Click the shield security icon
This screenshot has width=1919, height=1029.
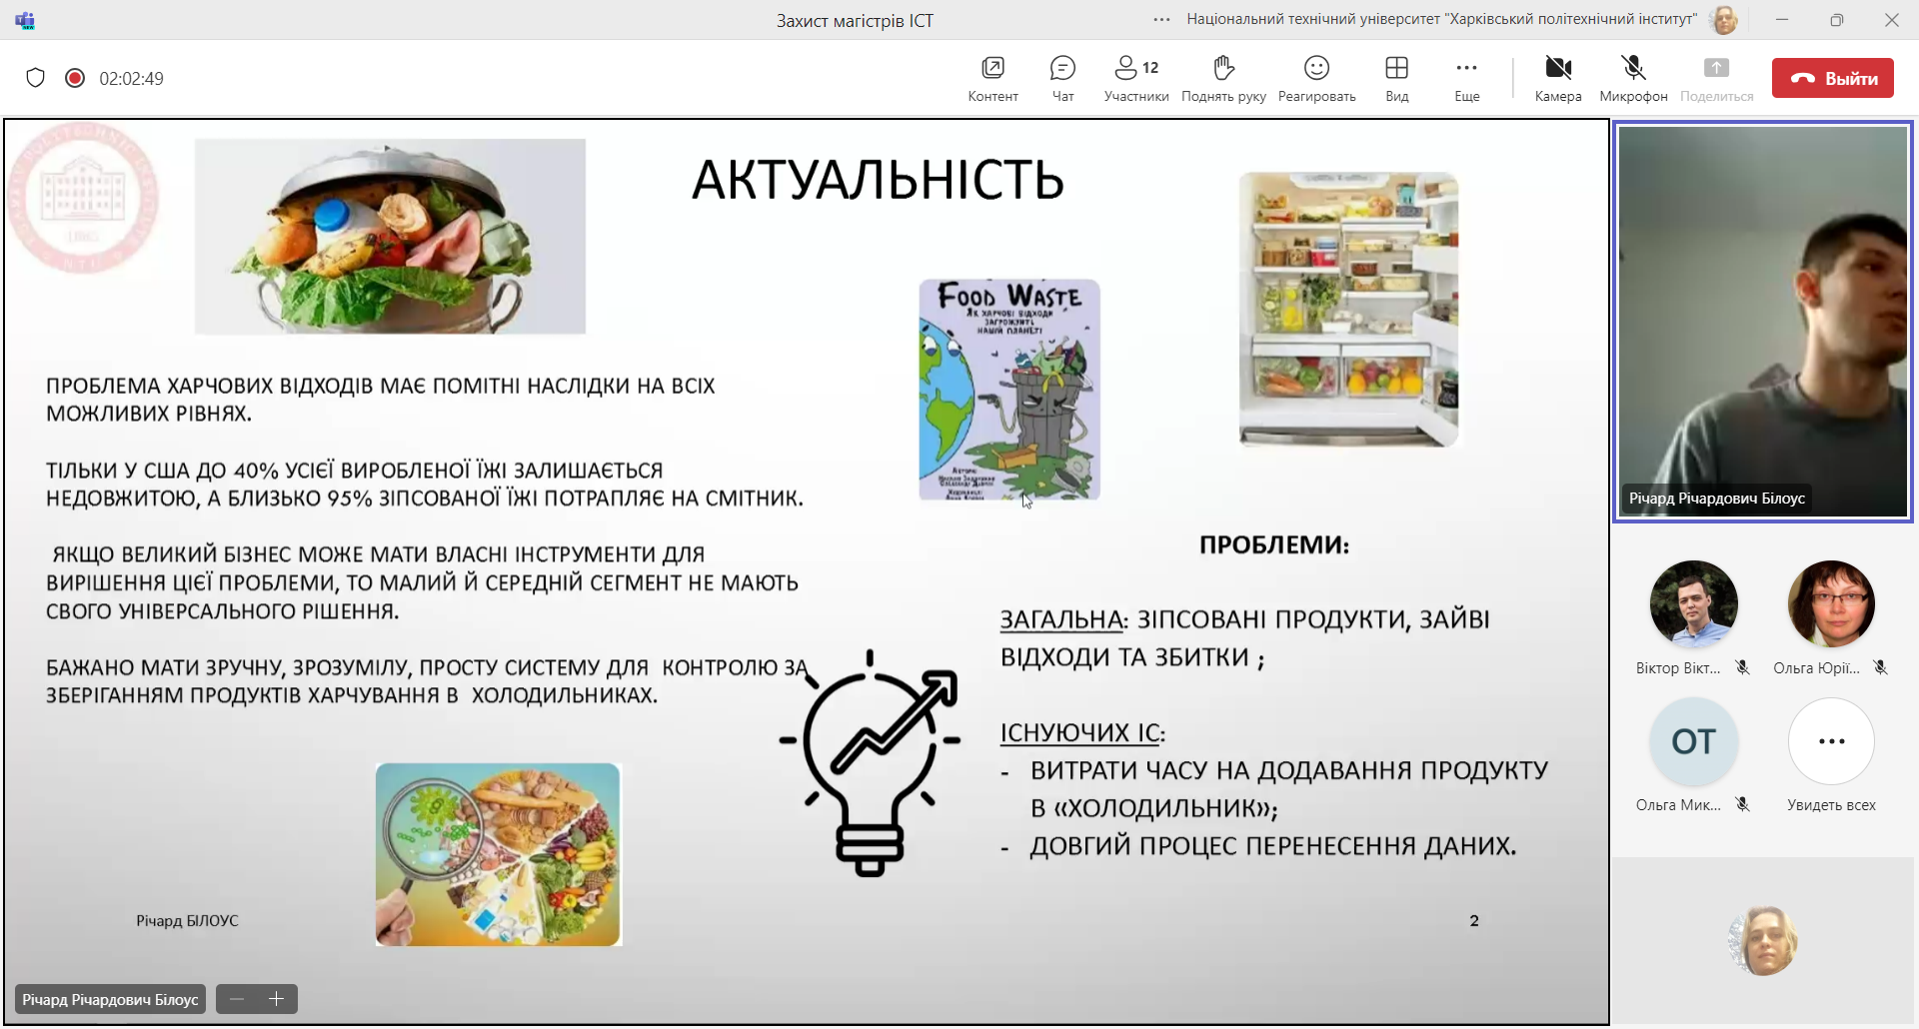coord(36,78)
